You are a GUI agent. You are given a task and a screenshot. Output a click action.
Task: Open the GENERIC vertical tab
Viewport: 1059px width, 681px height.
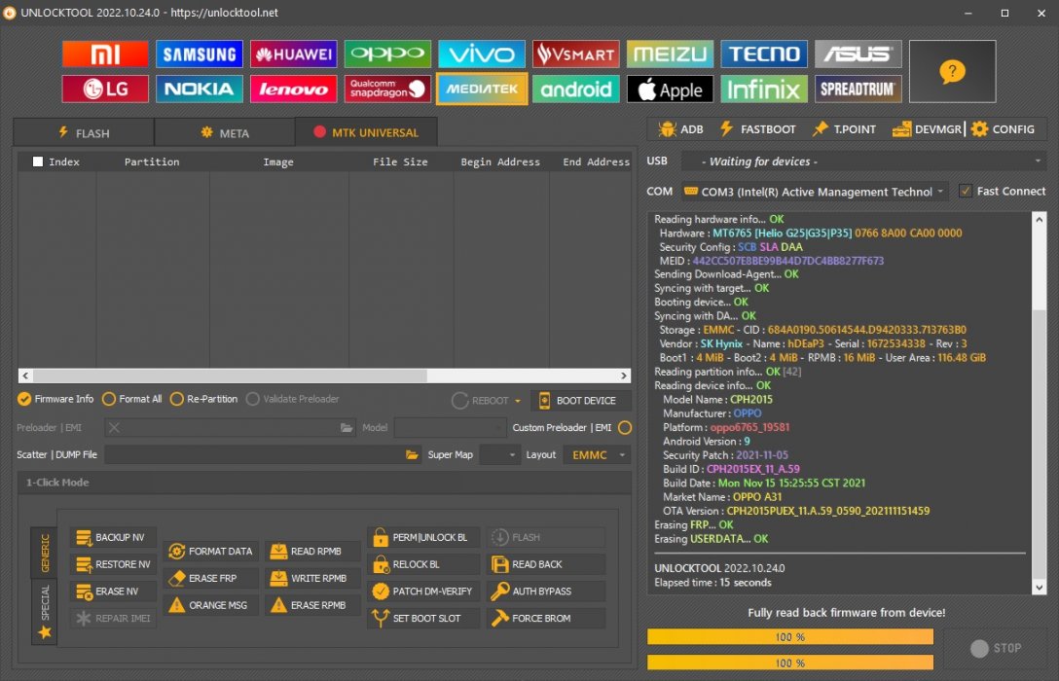45,553
